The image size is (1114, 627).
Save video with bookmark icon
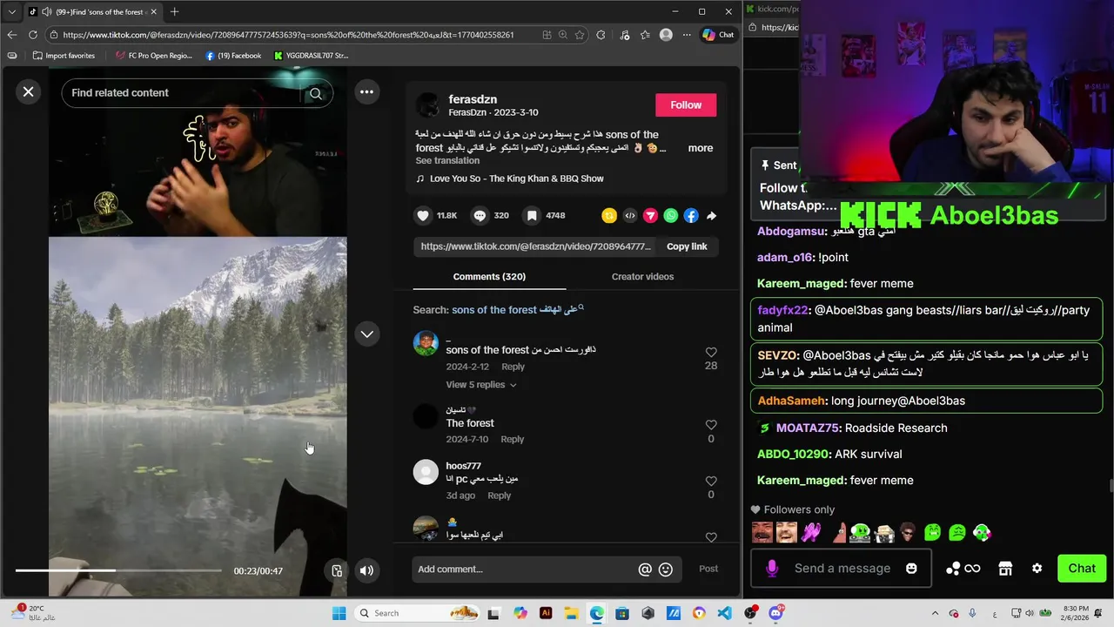point(531,215)
